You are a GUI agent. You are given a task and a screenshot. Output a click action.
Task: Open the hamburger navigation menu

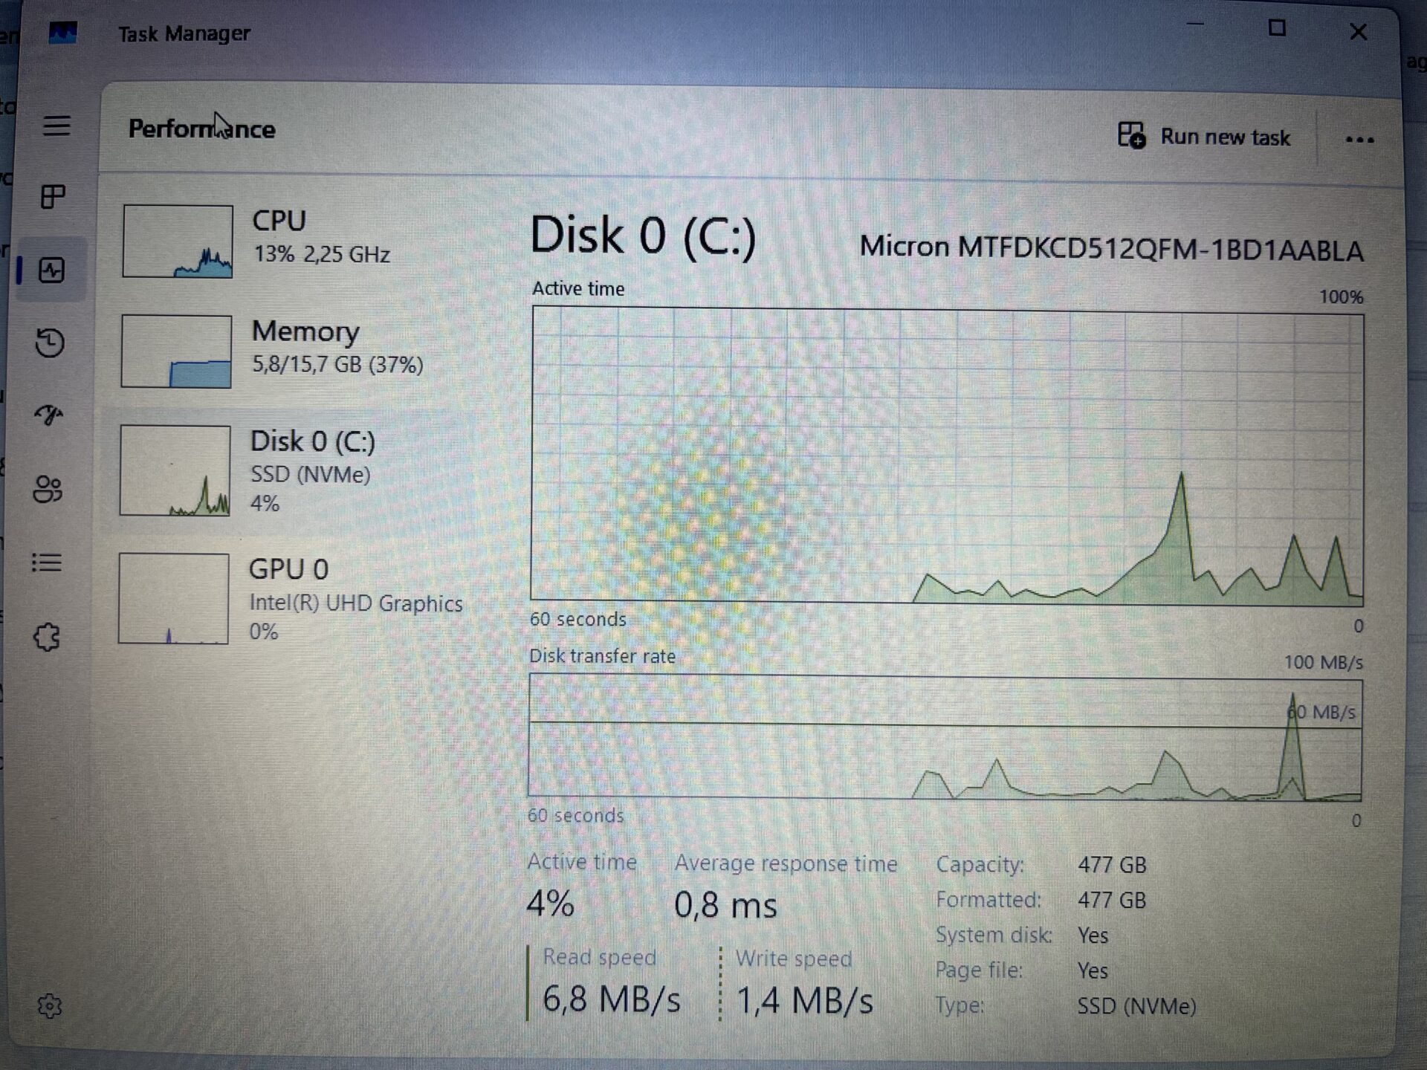pos(56,126)
